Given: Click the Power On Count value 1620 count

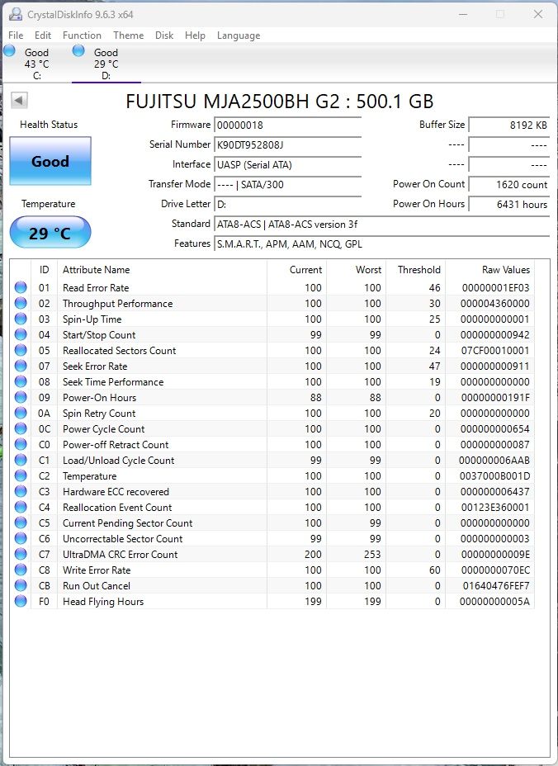Looking at the screenshot, I should tap(509, 185).
